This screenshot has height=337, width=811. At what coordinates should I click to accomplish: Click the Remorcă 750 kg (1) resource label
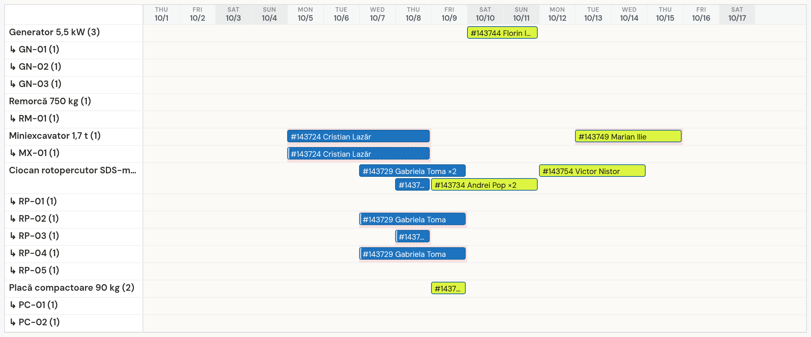coord(50,102)
